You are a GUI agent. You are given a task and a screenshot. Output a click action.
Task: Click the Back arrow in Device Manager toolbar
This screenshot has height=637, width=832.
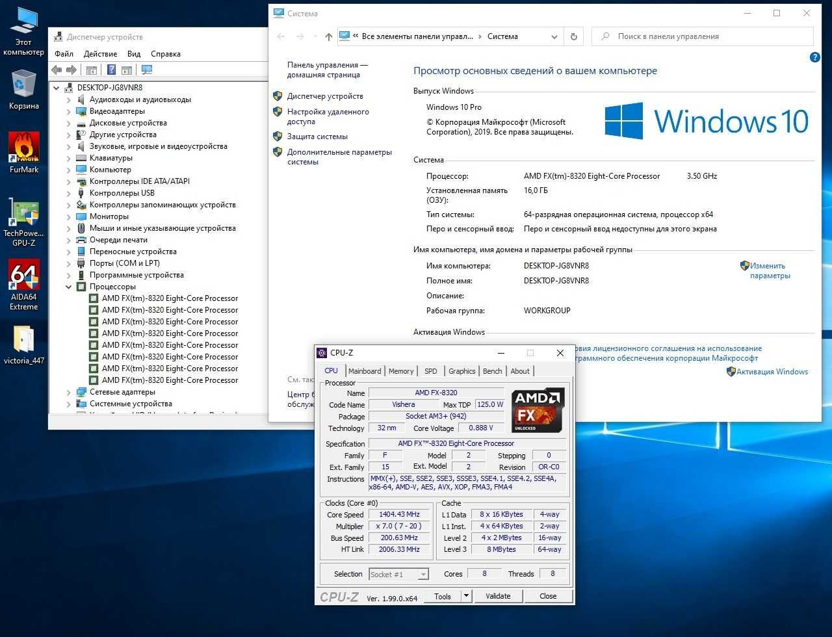coord(57,70)
